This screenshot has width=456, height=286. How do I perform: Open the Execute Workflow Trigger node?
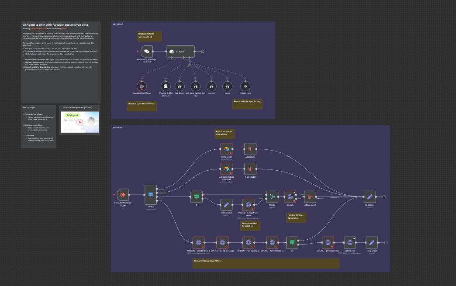pyautogui.click(x=123, y=195)
